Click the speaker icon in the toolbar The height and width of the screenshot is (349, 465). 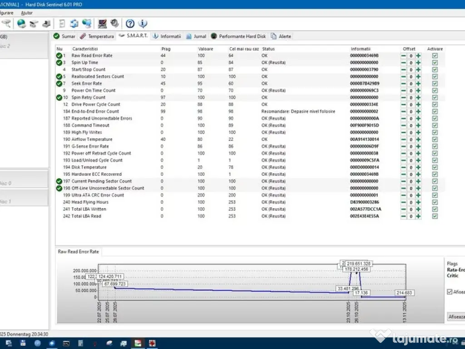pos(114,24)
